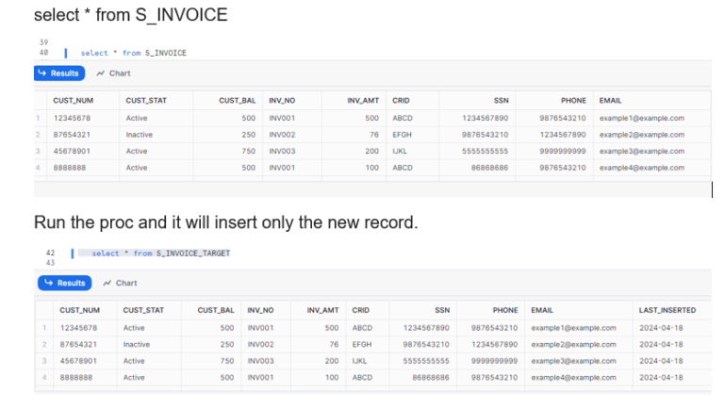Click the EMAIL column header in S_INVOICE_TARGET results
The width and height of the screenshot is (724, 409).
[x=542, y=310]
